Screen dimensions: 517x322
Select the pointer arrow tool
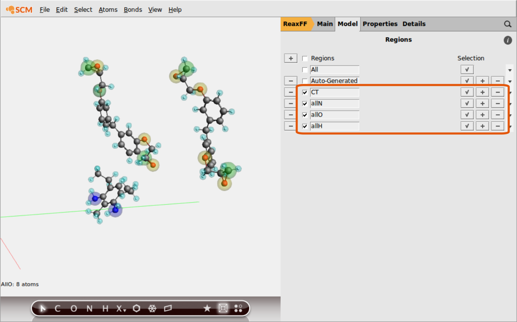point(43,309)
